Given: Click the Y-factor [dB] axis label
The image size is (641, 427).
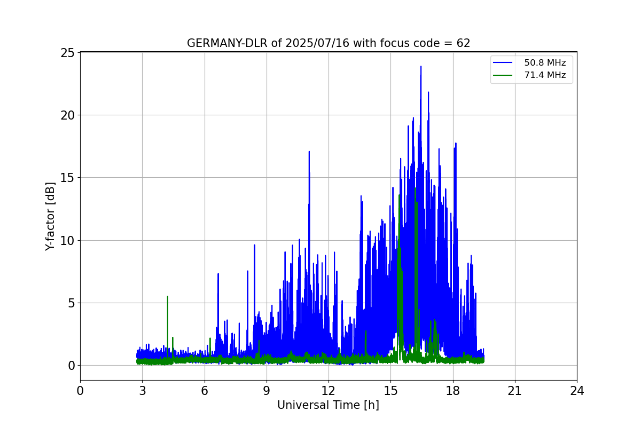Looking at the screenshot, I should 50,216.
